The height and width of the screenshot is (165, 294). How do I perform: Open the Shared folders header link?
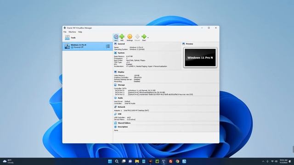pyautogui.click(x=124, y=123)
